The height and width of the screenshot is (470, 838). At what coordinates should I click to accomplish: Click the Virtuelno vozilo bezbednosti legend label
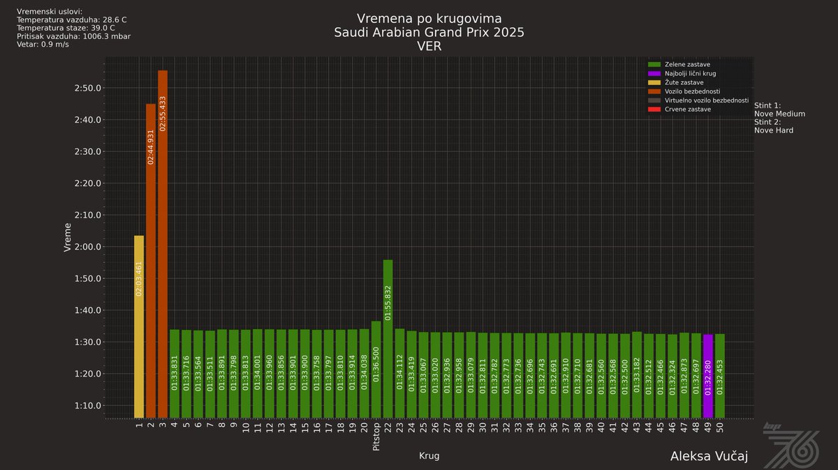click(x=706, y=100)
